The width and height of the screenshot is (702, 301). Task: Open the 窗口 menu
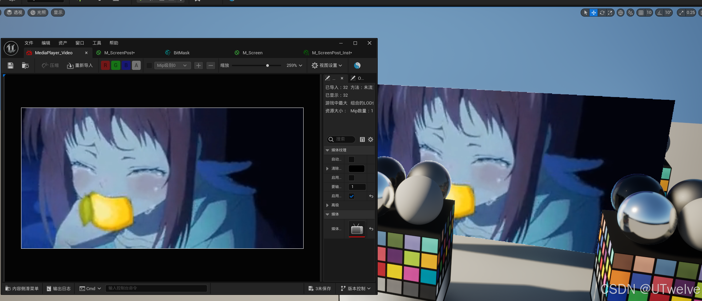click(80, 43)
